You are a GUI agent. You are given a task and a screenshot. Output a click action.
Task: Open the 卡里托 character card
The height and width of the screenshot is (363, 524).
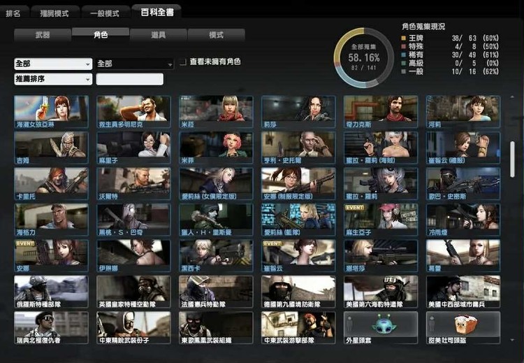51,184
